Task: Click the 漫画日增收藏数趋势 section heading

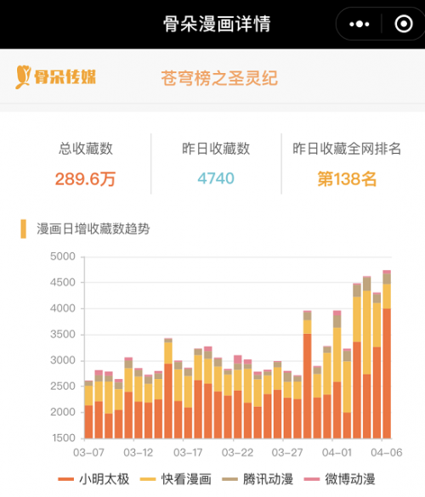Action: coord(93,229)
